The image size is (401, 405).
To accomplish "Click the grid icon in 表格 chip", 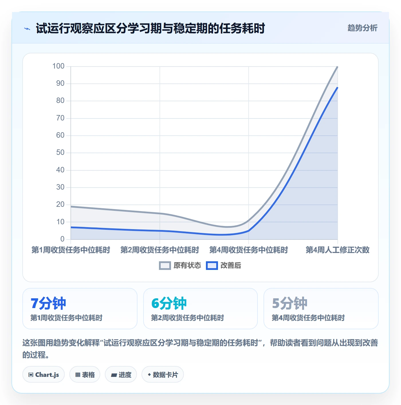I will tap(78, 375).
